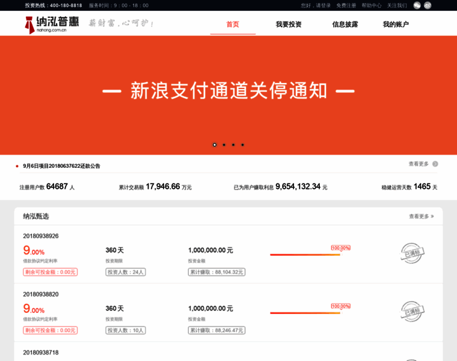
Task: Click the 新浪支付通道关停通知 banner
Action: [x=228, y=91]
